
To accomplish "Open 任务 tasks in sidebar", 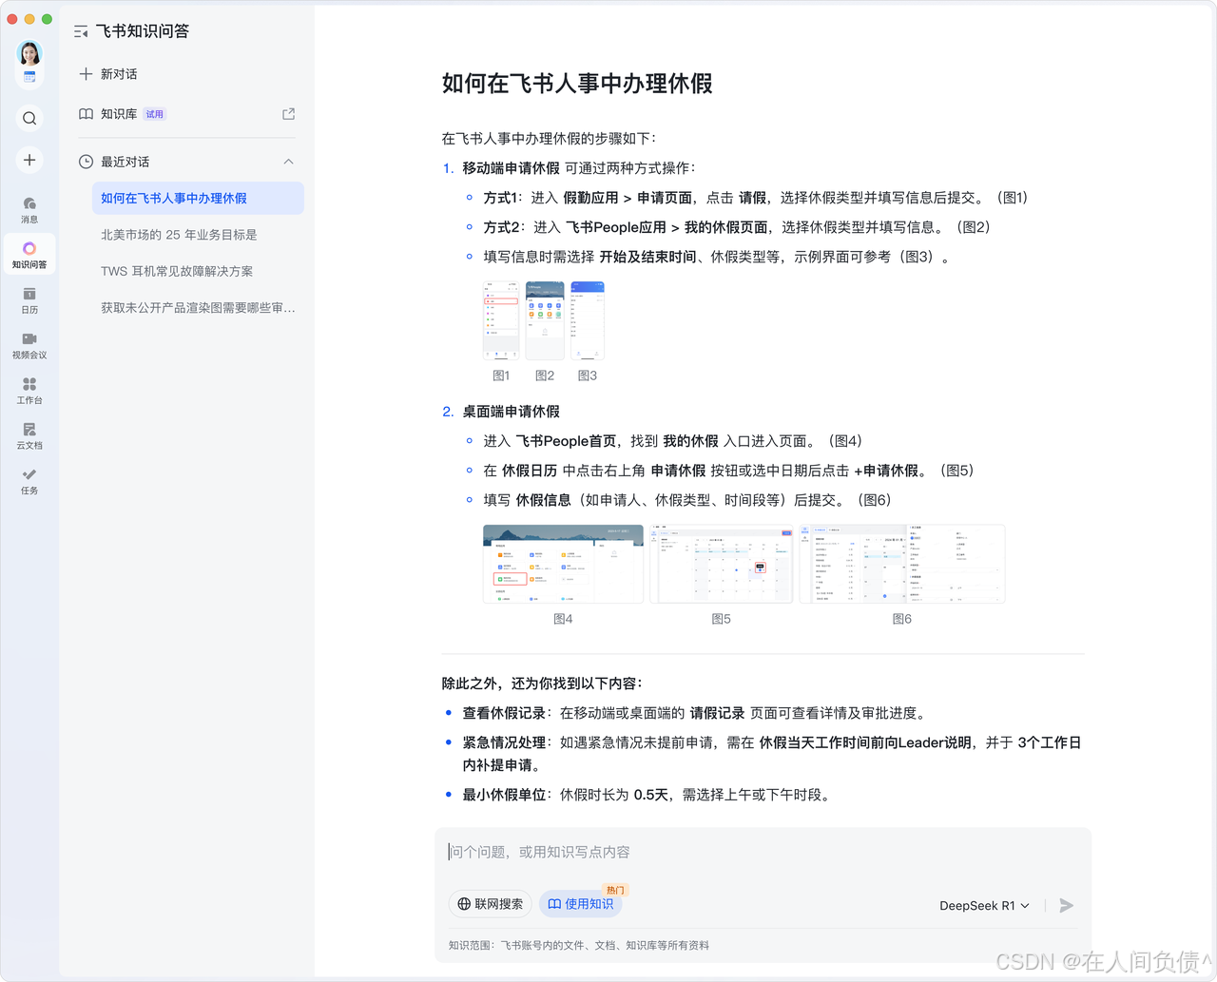I will click(29, 481).
